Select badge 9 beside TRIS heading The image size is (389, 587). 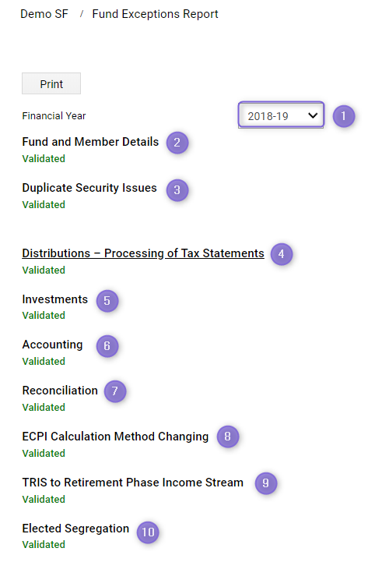click(x=265, y=483)
